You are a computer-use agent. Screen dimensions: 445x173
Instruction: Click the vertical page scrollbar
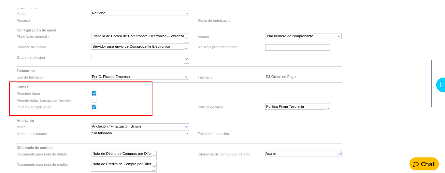[431, 84]
